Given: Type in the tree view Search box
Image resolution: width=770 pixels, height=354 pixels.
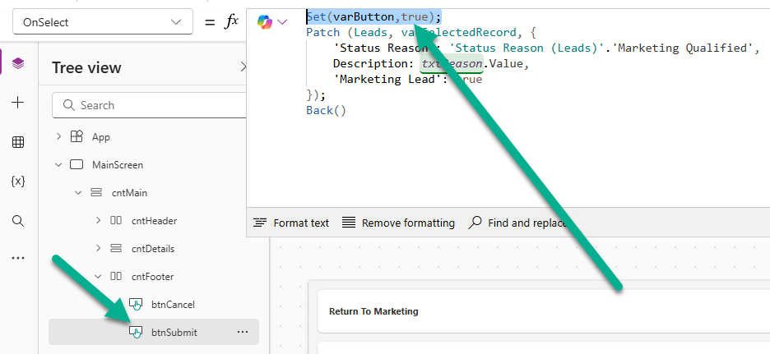Looking at the screenshot, I should 156,105.
